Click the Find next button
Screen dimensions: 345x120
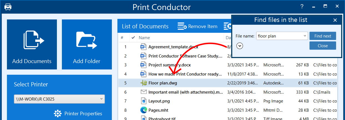pos(323,36)
